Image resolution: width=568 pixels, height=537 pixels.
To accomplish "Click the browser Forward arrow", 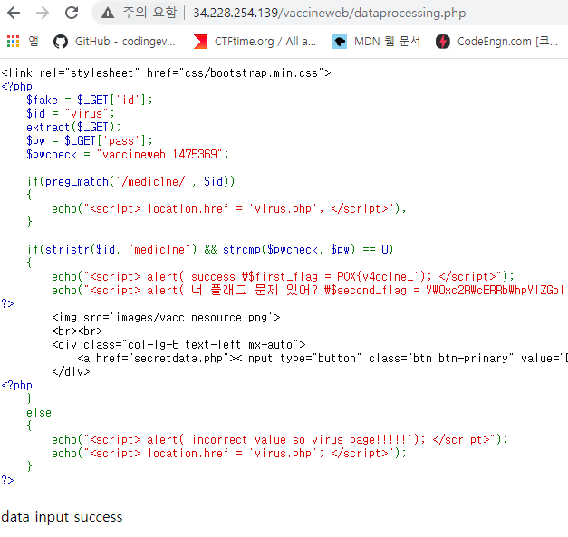I will click(43, 13).
